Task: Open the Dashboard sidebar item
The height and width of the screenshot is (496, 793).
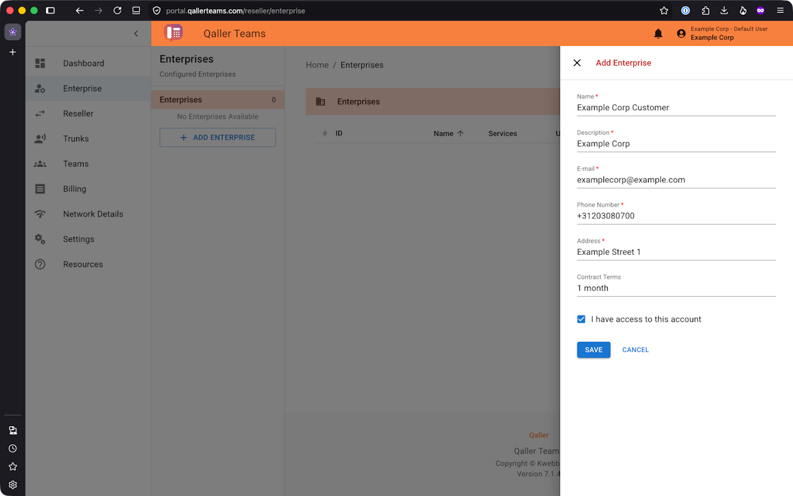Action: click(x=88, y=63)
